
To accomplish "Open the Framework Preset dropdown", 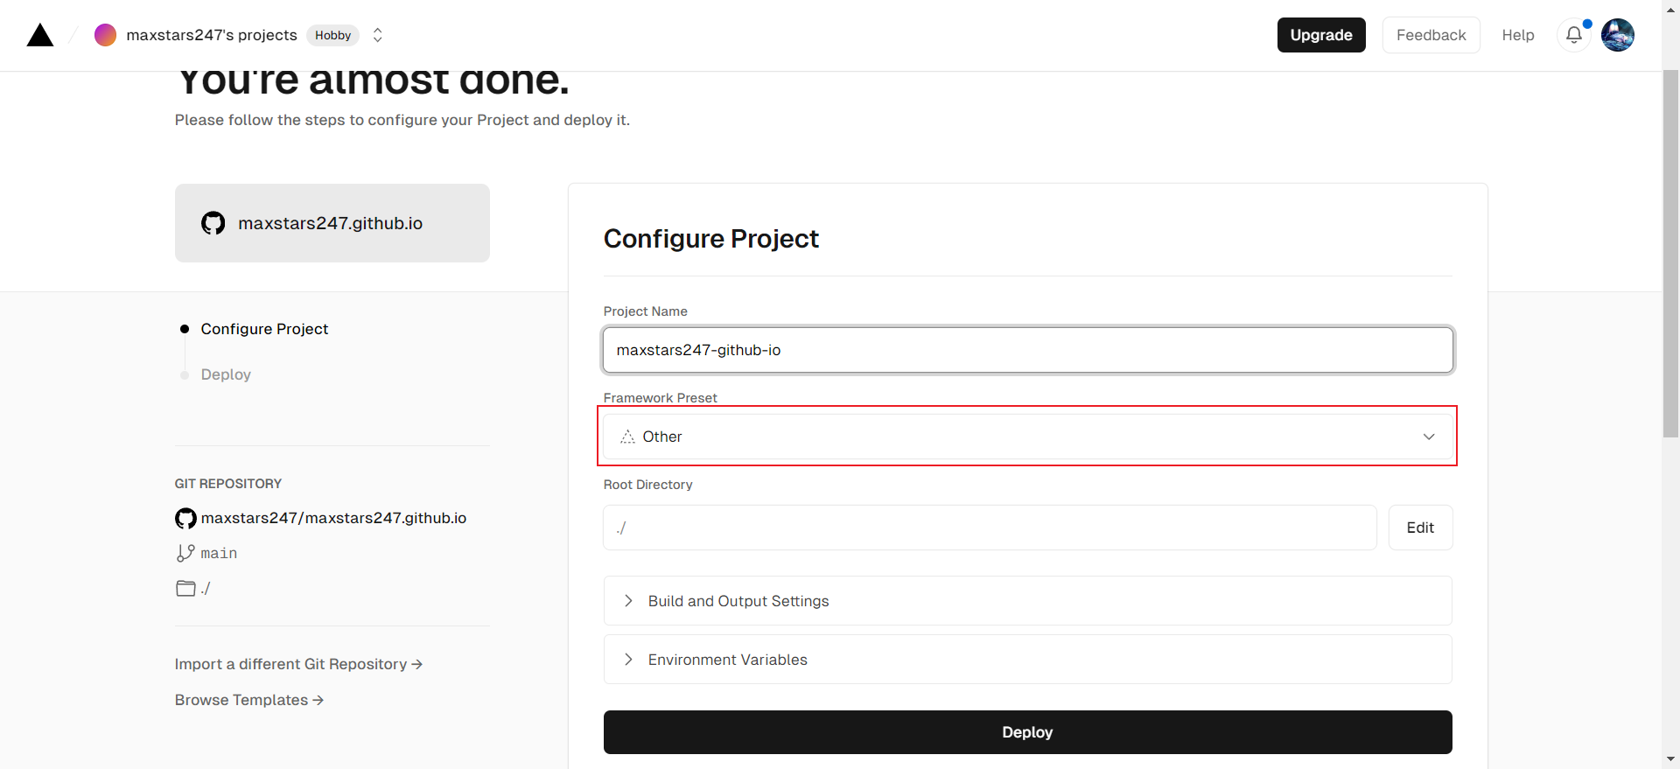I will (x=1027, y=437).
